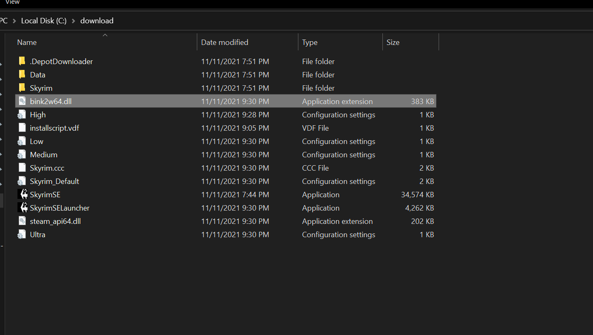
Task: Click the Skyrim.ccc file icon
Action: point(22,168)
